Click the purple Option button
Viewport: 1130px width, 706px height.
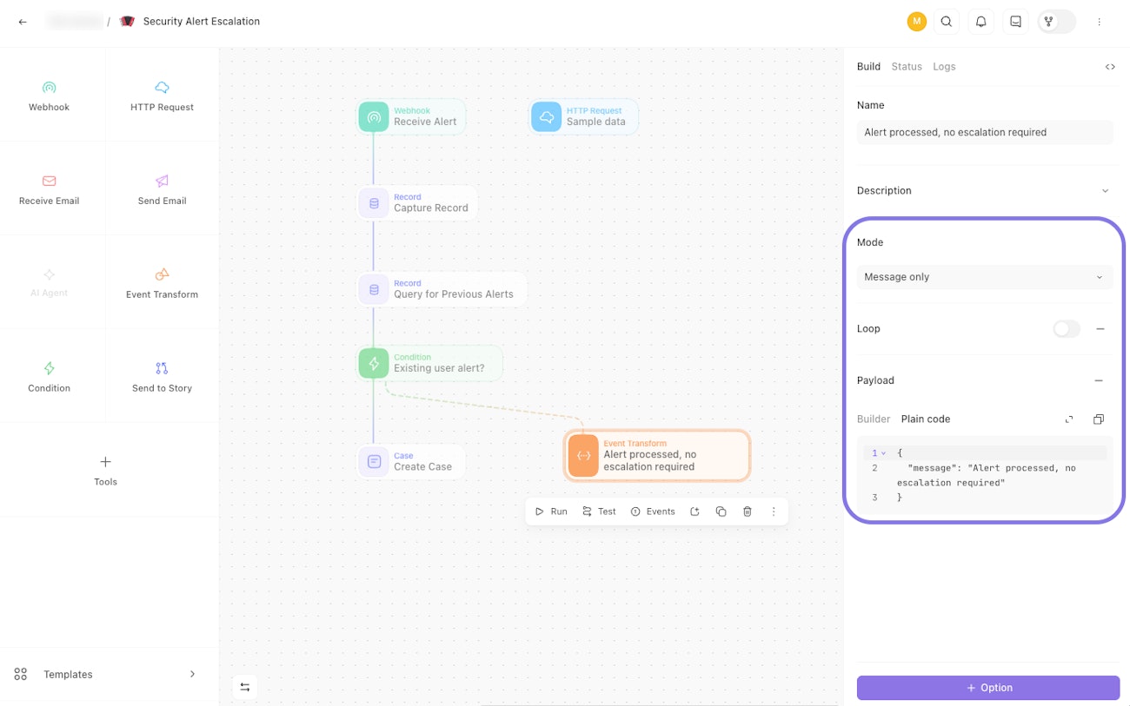[988, 688]
